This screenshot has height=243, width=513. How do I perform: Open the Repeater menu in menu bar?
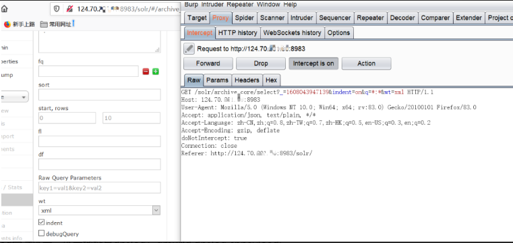241,4
